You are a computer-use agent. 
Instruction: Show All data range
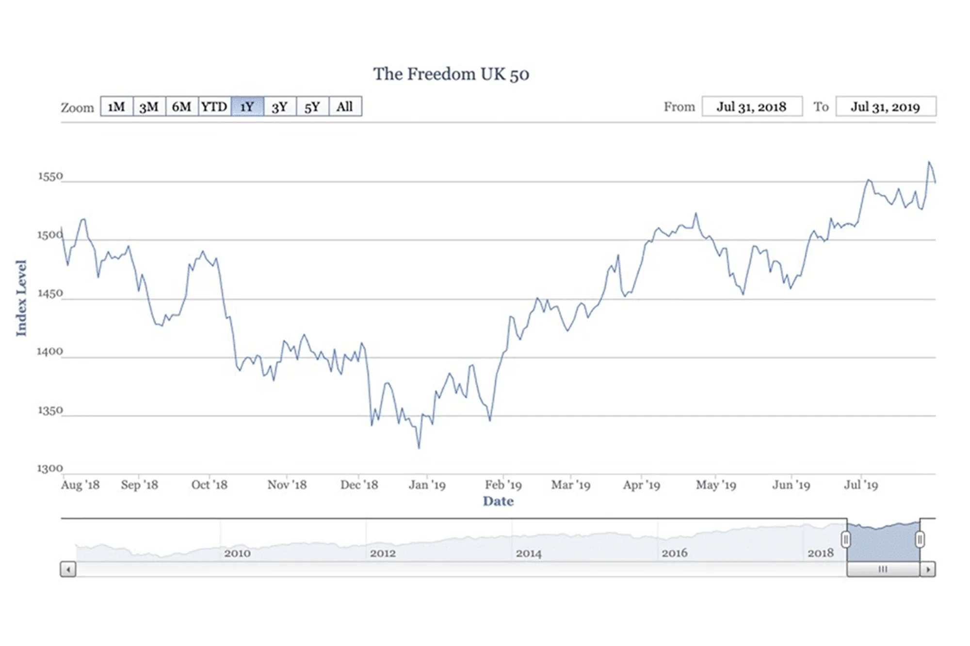tap(345, 107)
